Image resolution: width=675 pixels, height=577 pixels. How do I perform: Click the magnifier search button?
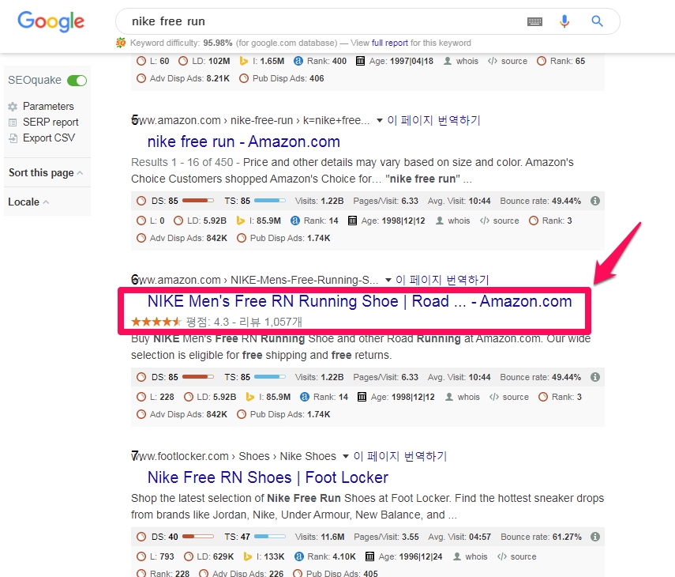[x=597, y=21]
